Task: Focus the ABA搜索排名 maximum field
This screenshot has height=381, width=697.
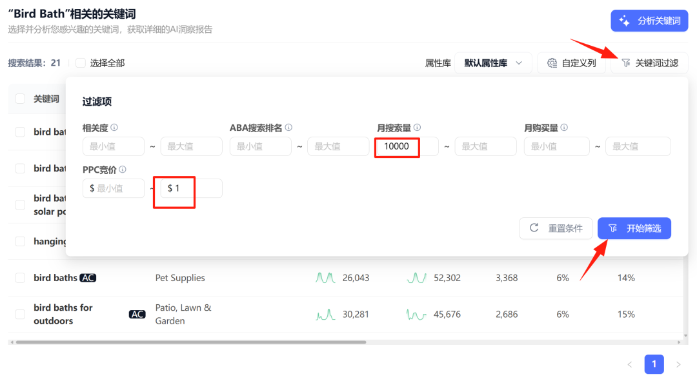Action: 338,146
